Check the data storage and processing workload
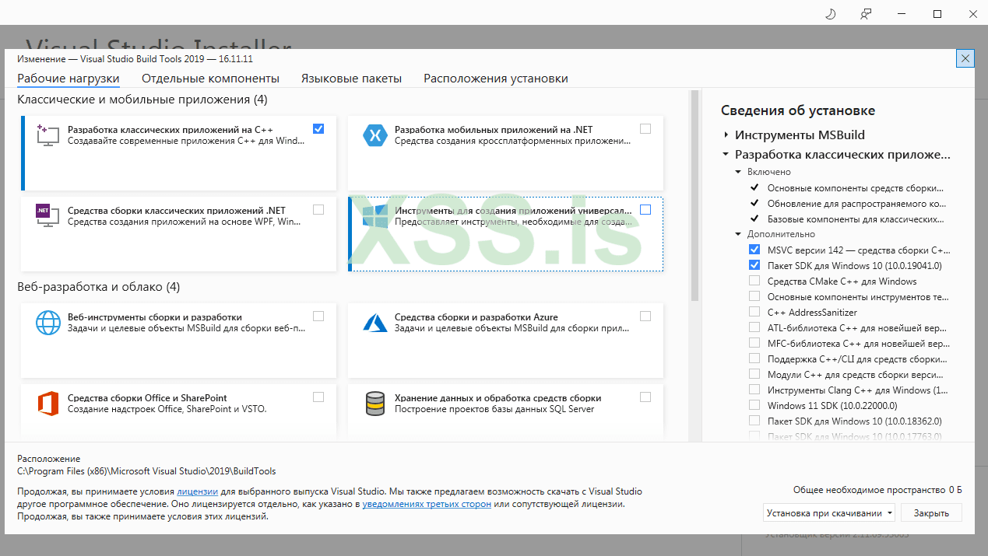The width and height of the screenshot is (988, 556). point(645,397)
